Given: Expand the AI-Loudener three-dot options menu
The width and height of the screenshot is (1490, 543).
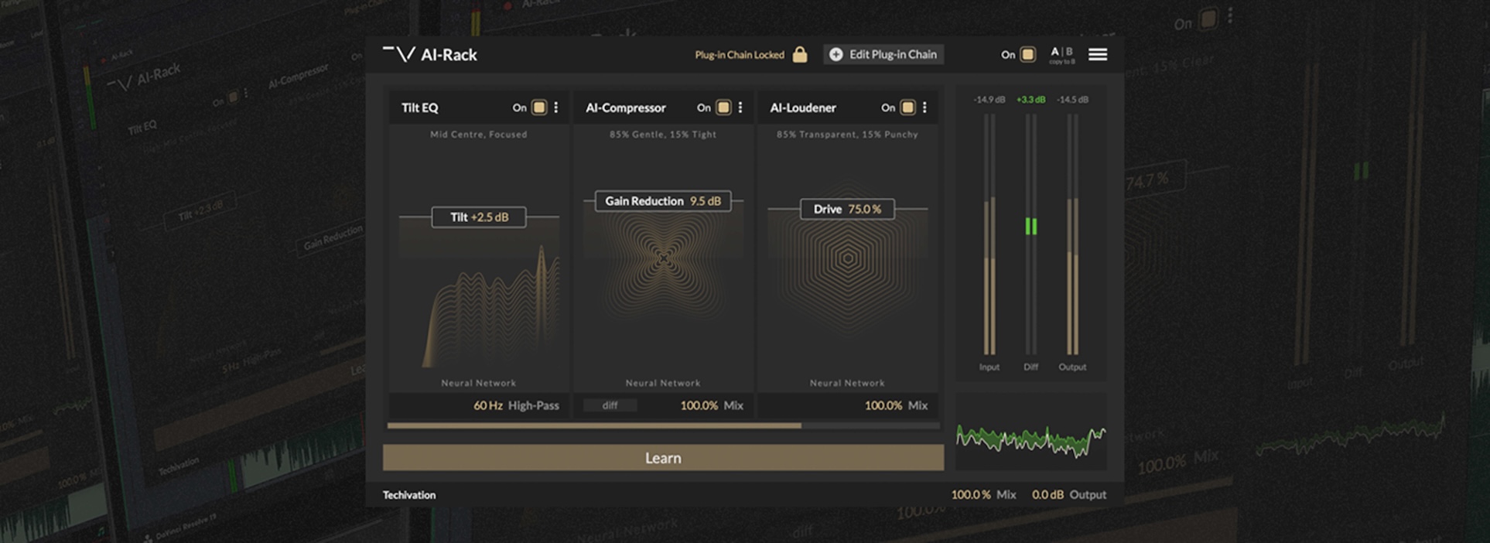Looking at the screenshot, I should point(924,108).
